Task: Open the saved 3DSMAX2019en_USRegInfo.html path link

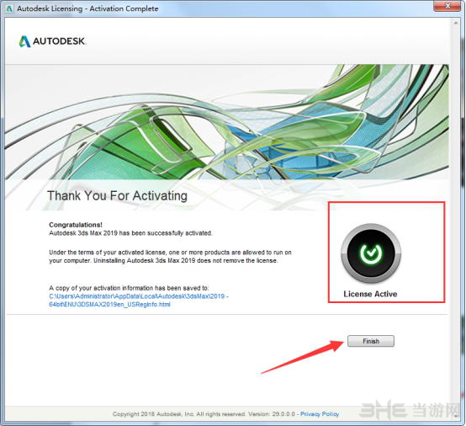Action: [139, 301]
